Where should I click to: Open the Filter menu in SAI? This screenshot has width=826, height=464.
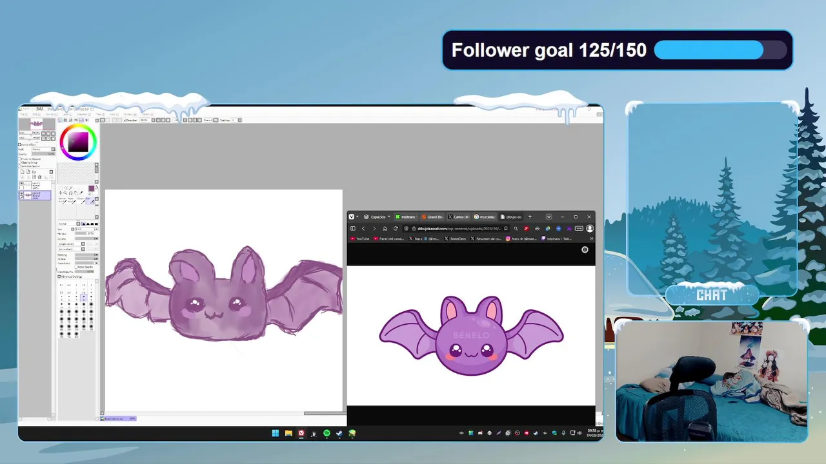point(100,114)
